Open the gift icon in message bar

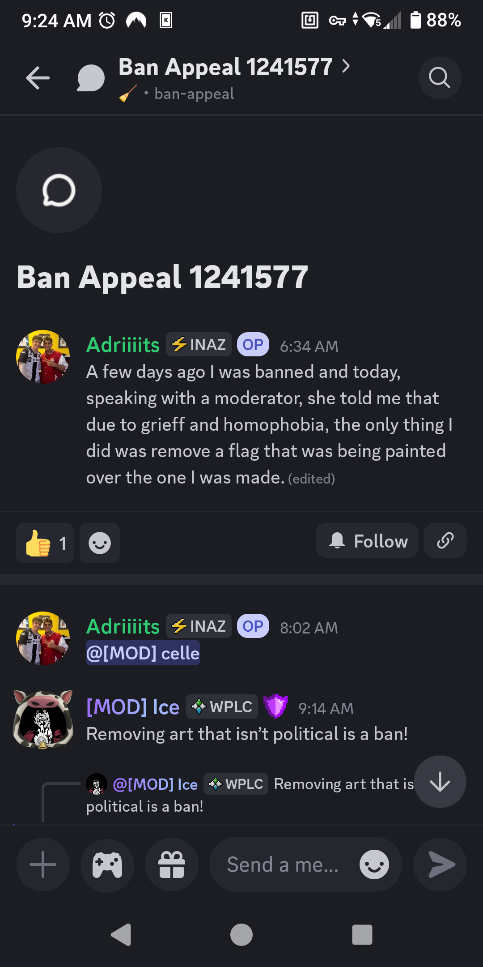coord(172,864)
